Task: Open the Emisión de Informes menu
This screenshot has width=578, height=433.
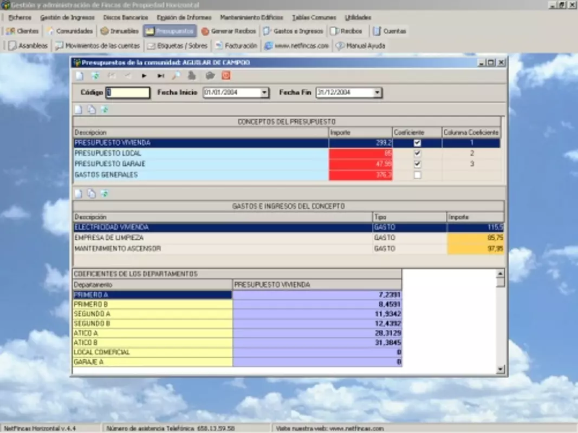Action: (x=184, y=17)
